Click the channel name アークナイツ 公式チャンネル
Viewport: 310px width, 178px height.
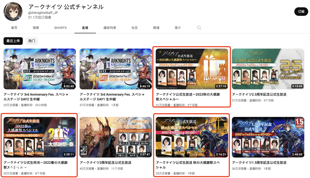tap(66, 7)
